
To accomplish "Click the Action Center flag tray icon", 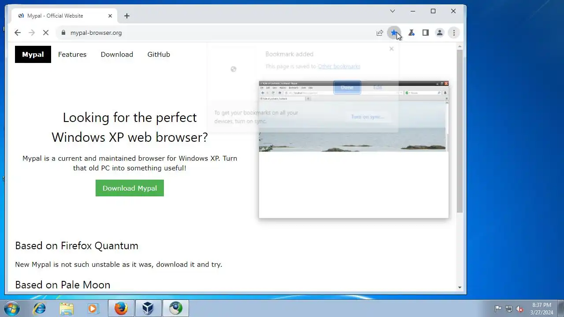I will click(x=498, y=309).
